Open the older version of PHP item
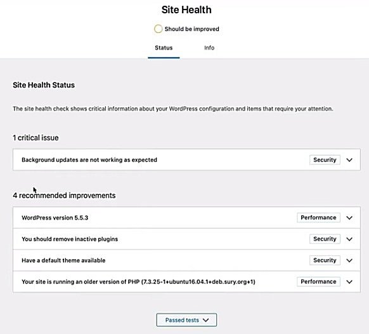Image resolution: width=369 pixels, height=334 pixels. (x=138, y=282)
